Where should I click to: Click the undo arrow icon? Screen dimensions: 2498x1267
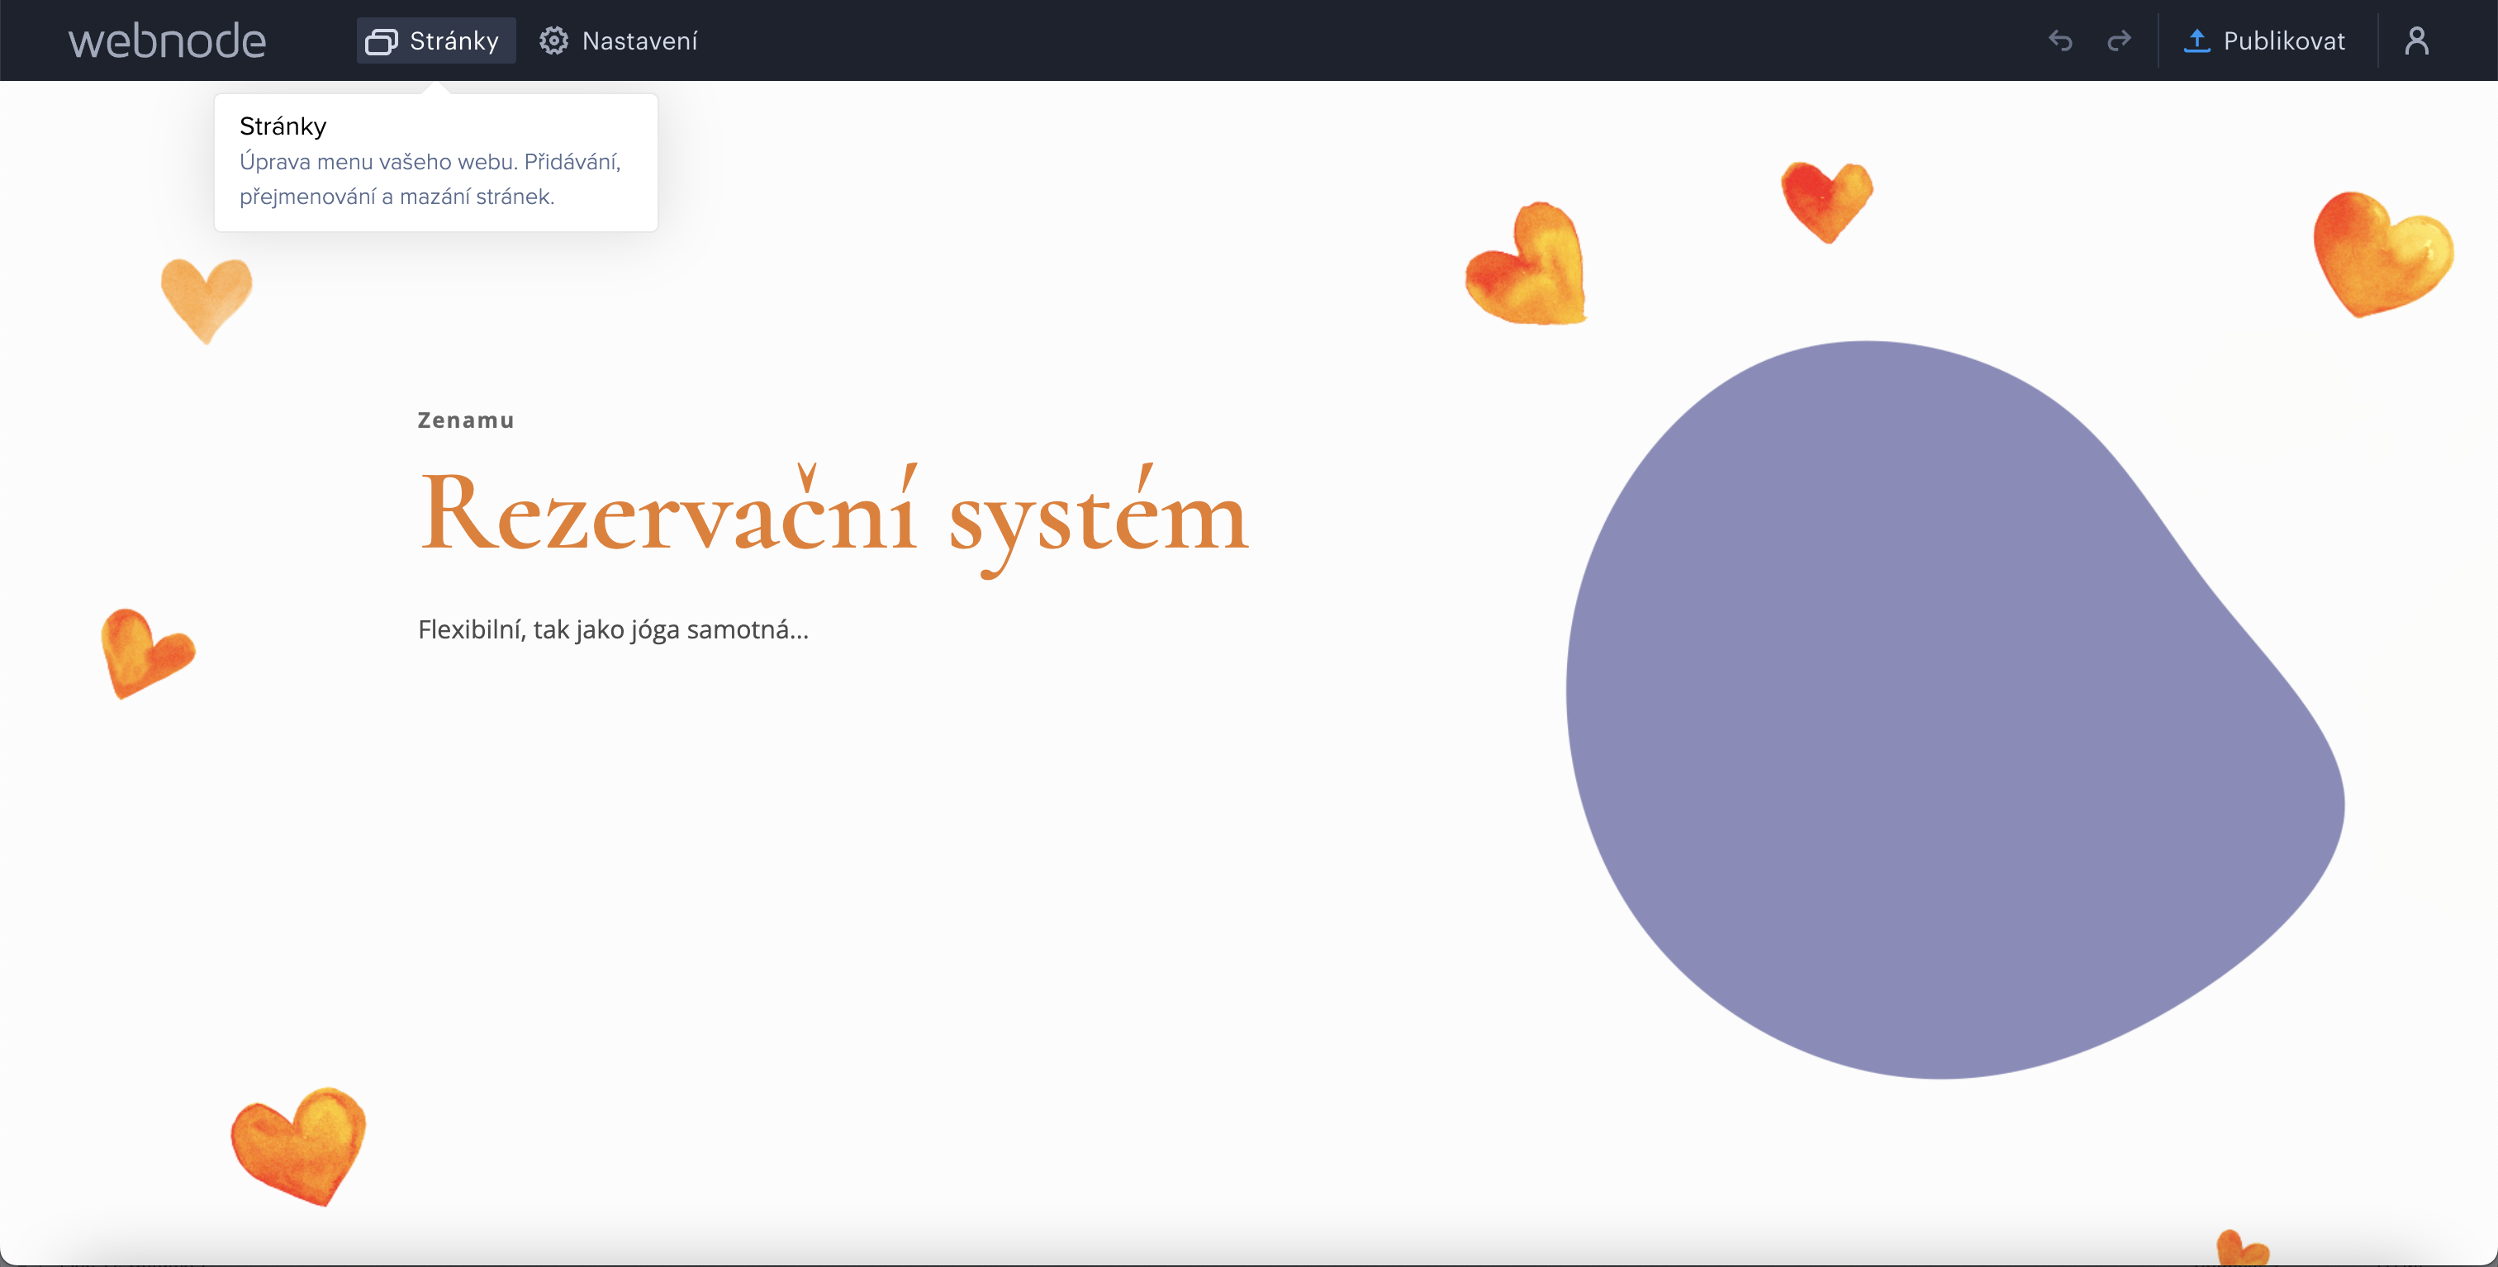[x=2059, y=40]
